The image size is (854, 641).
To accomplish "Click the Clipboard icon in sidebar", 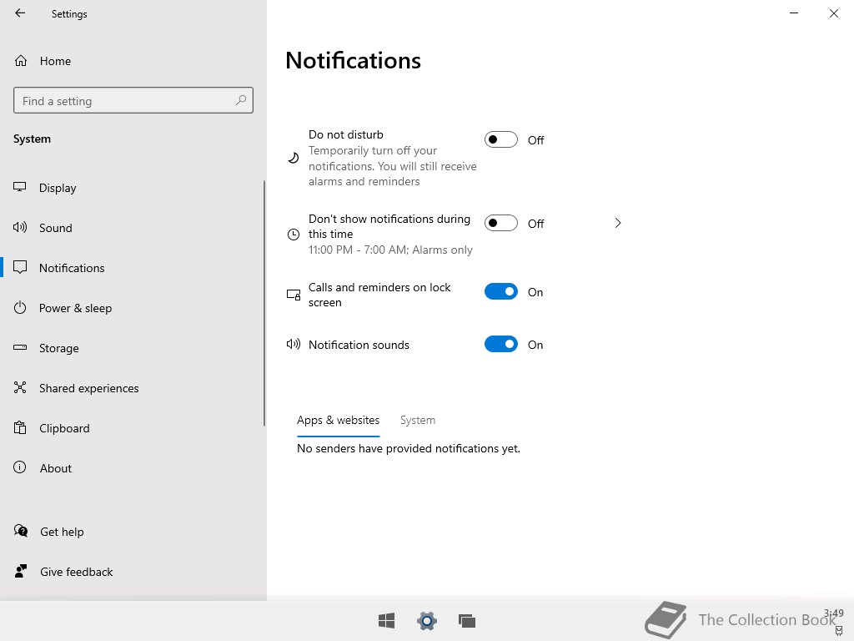I will (20, 428).
